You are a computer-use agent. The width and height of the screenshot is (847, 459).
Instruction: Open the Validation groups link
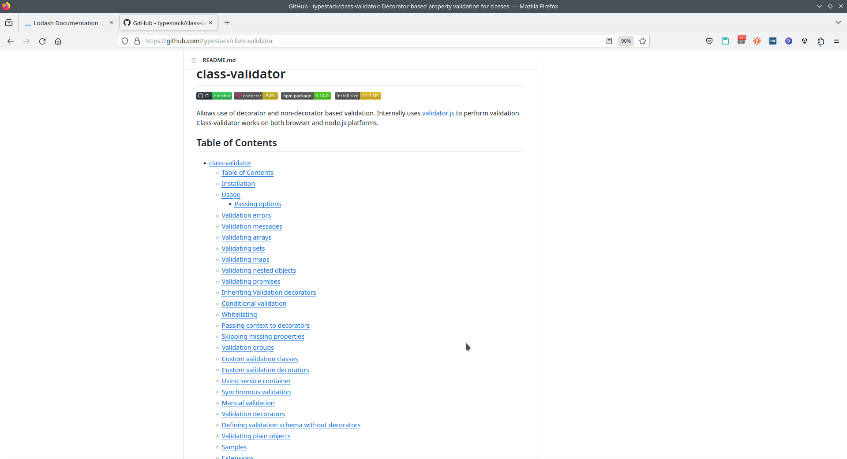pos(248,348)
